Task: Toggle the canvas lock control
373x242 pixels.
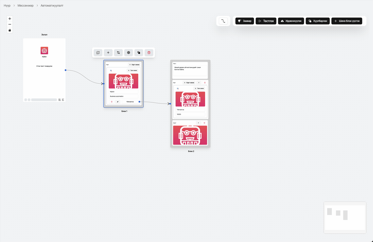Action: (x=10, y=30)
